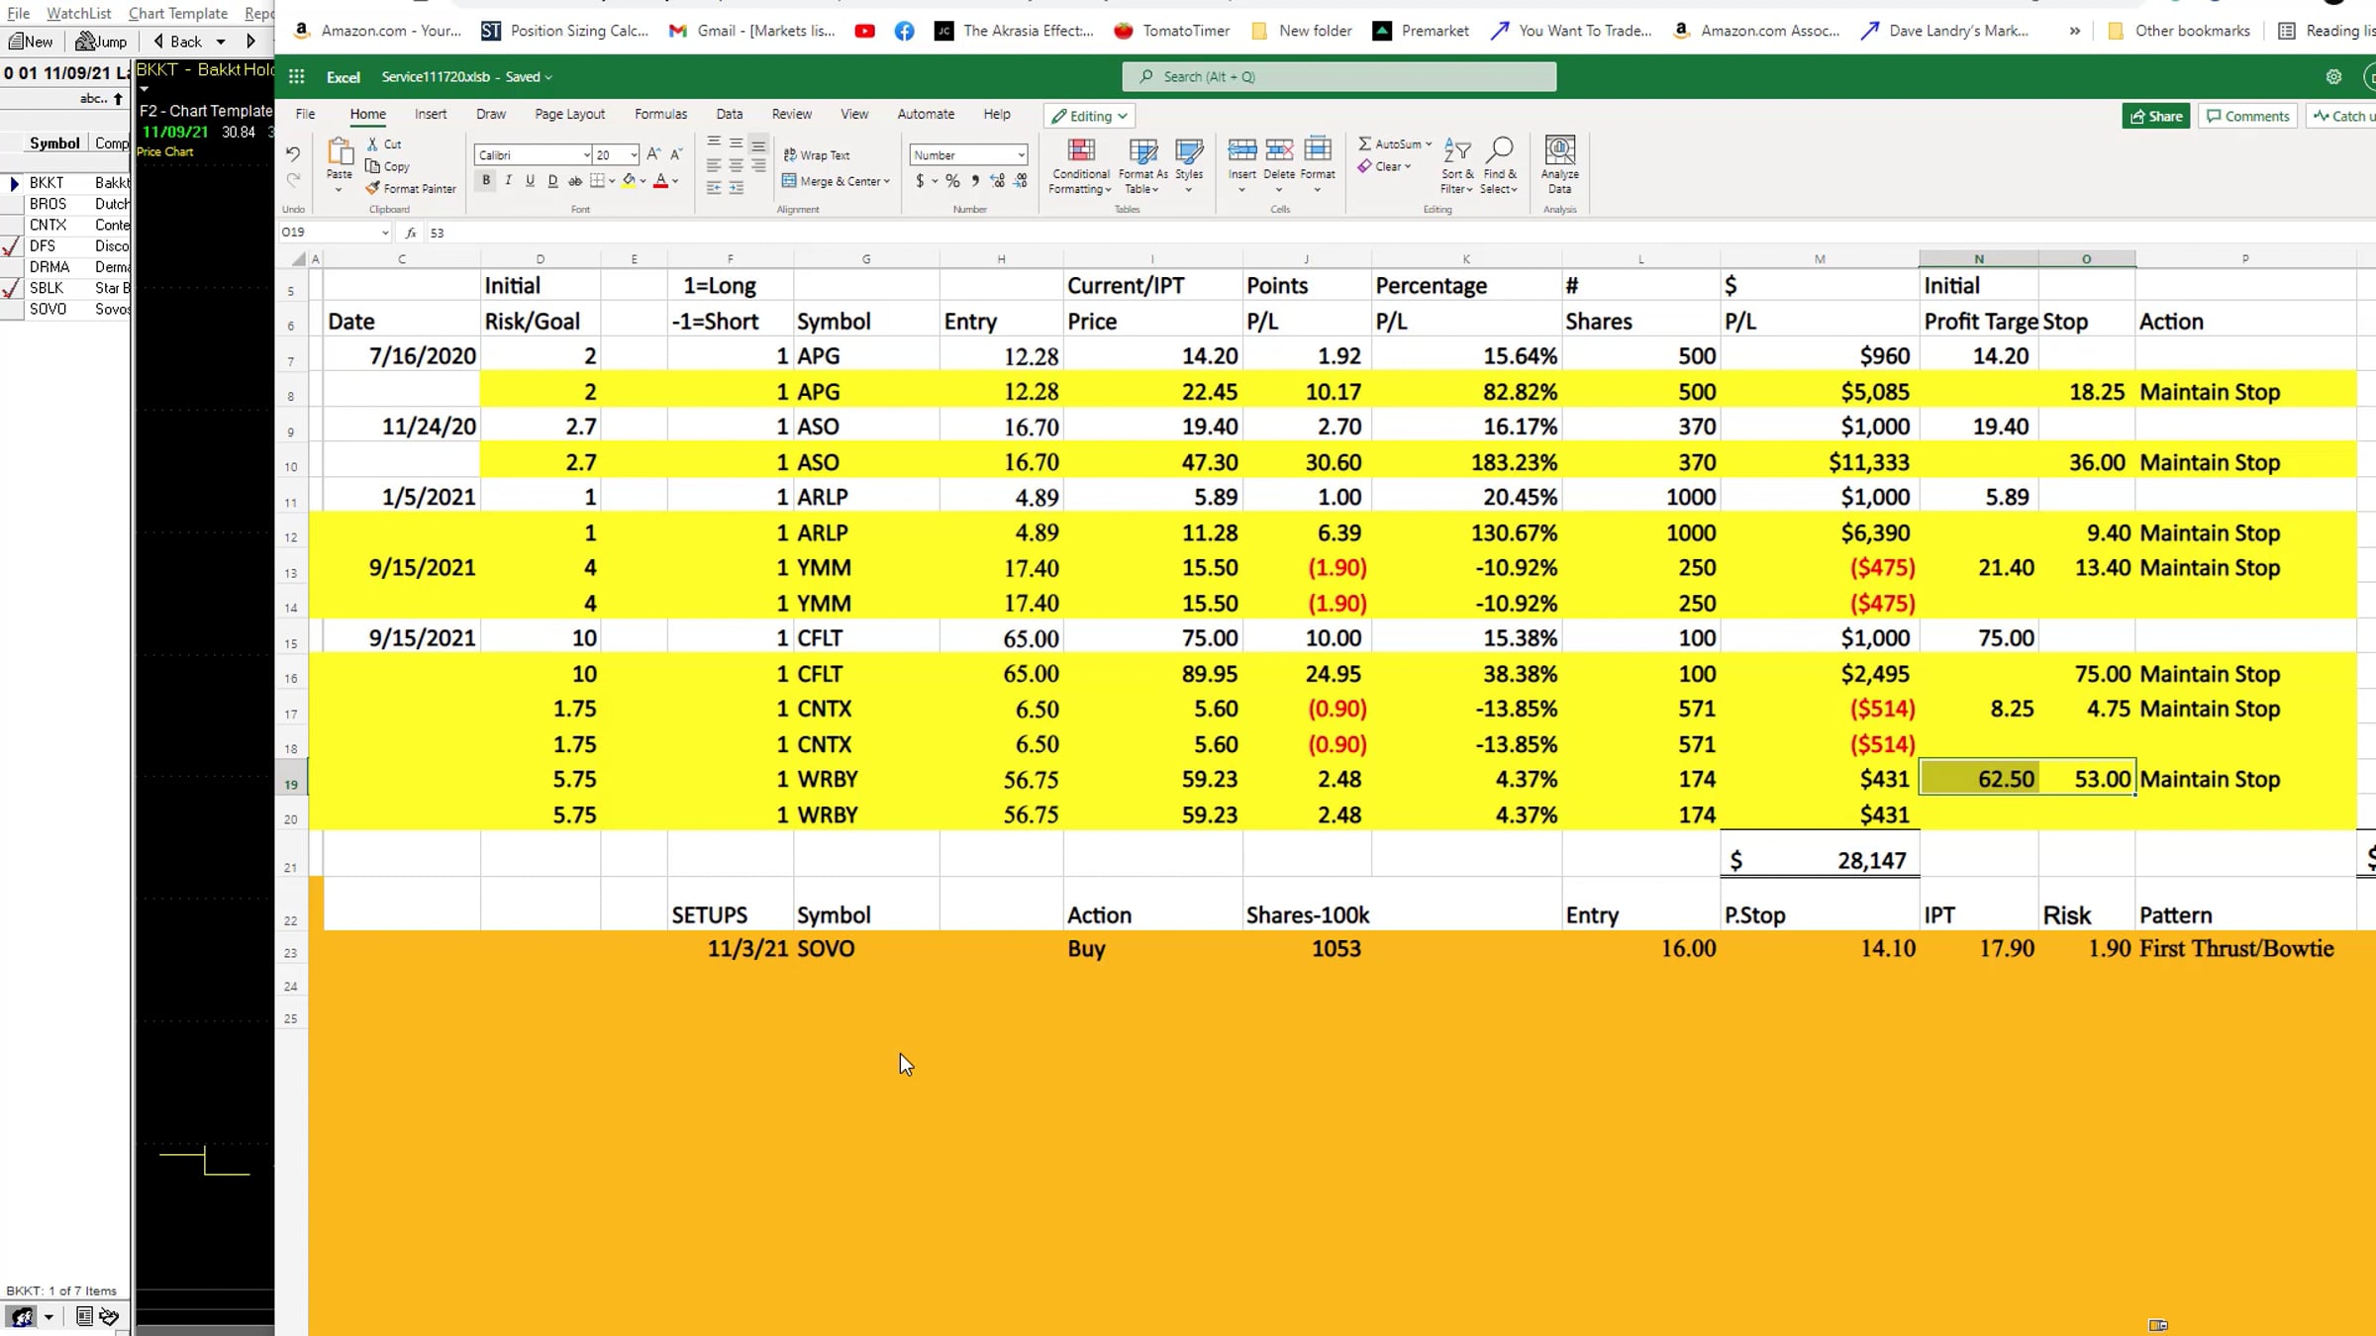Open the File tab in Excel

[305, 114]
